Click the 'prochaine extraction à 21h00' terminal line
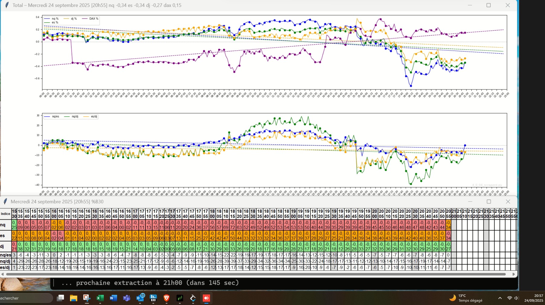 point(150,283)
